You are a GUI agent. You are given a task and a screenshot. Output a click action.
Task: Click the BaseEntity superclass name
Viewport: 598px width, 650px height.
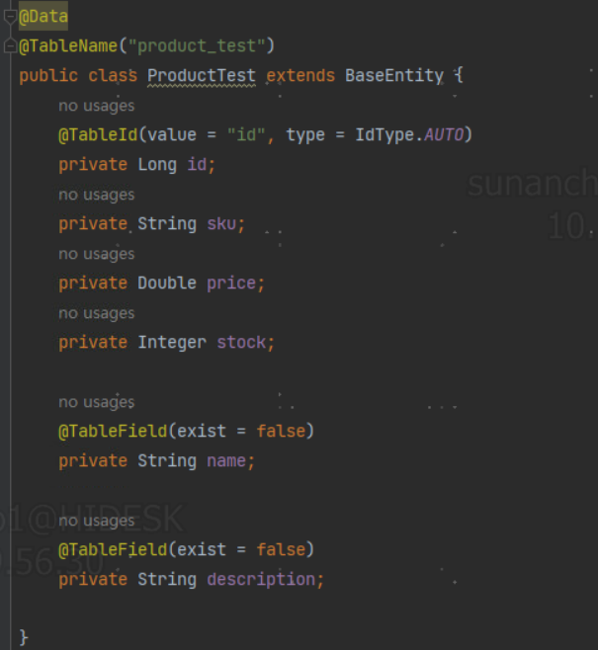tap(394, 75)
